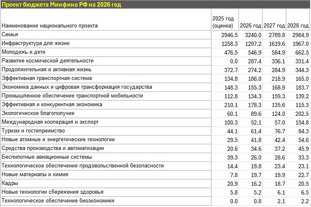Select the 'Кадры' row label

pos(10,183)
